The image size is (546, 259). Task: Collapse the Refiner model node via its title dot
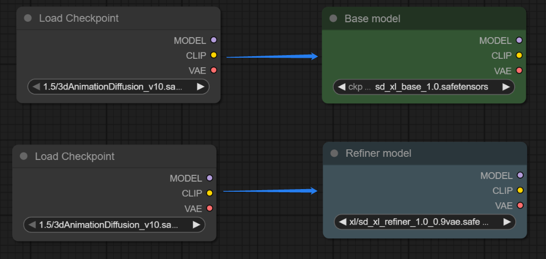pyautogui.click(x=334, y=154)
